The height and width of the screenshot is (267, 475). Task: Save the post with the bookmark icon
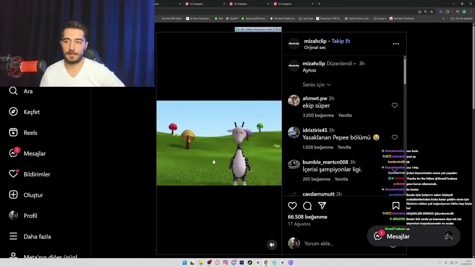396,206
